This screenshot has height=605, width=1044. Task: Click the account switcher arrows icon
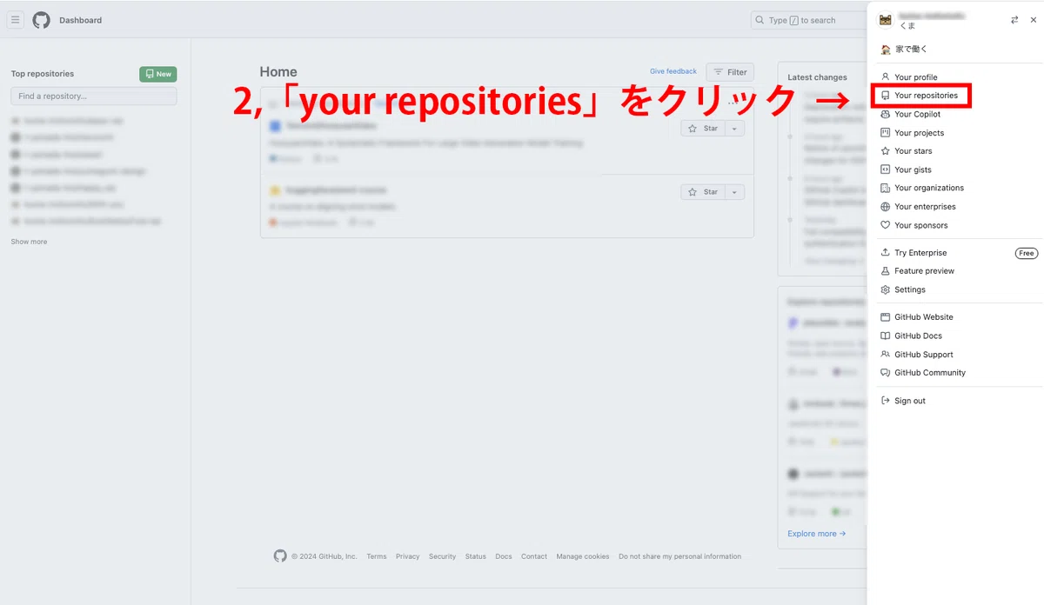click(x=1014, y=20)
